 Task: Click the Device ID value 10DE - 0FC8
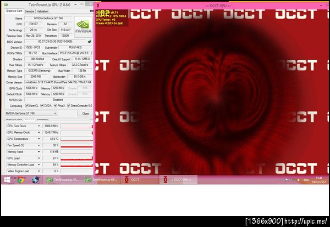pos(32,47)
